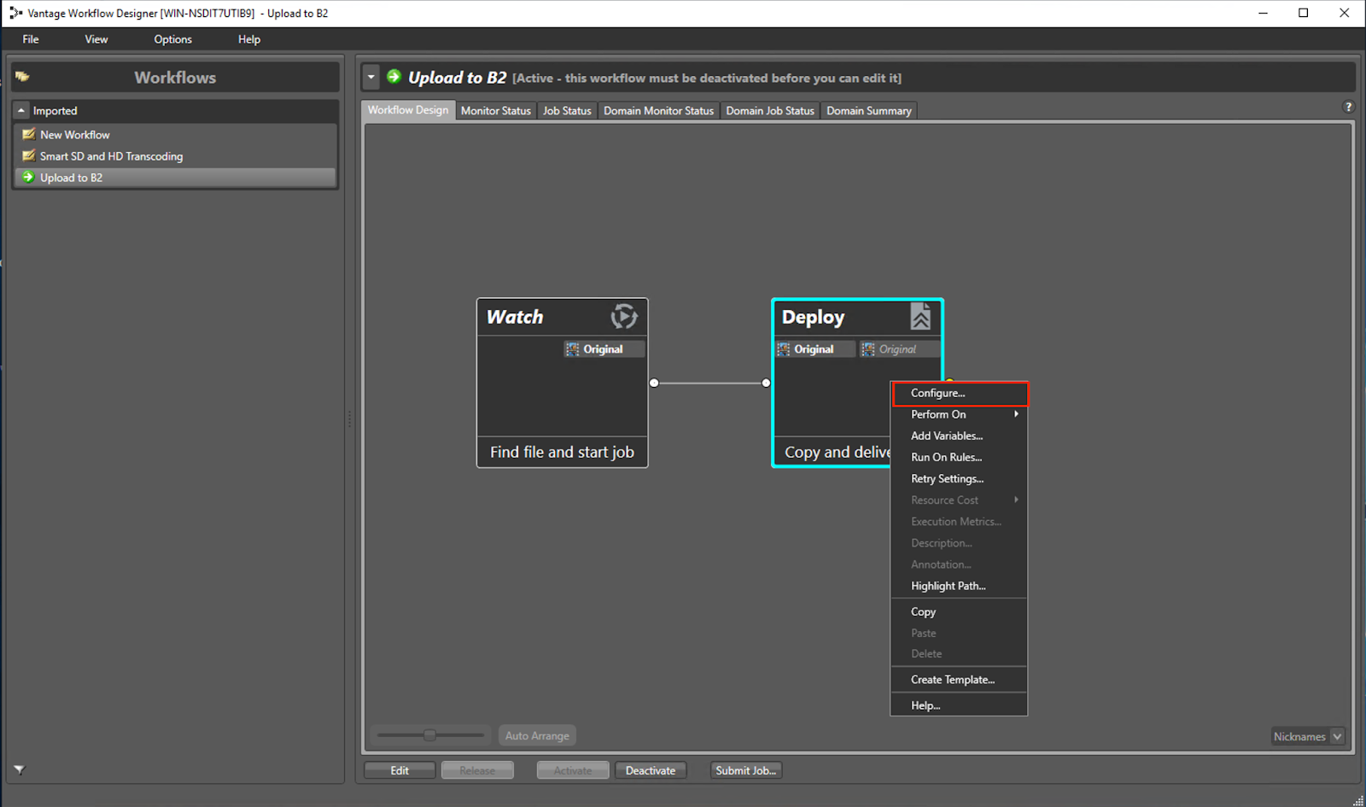The height and width of the screenshot is (807, 1366).
Task: Click the Auto Arrange button
Action: click(x=537, y=735)
